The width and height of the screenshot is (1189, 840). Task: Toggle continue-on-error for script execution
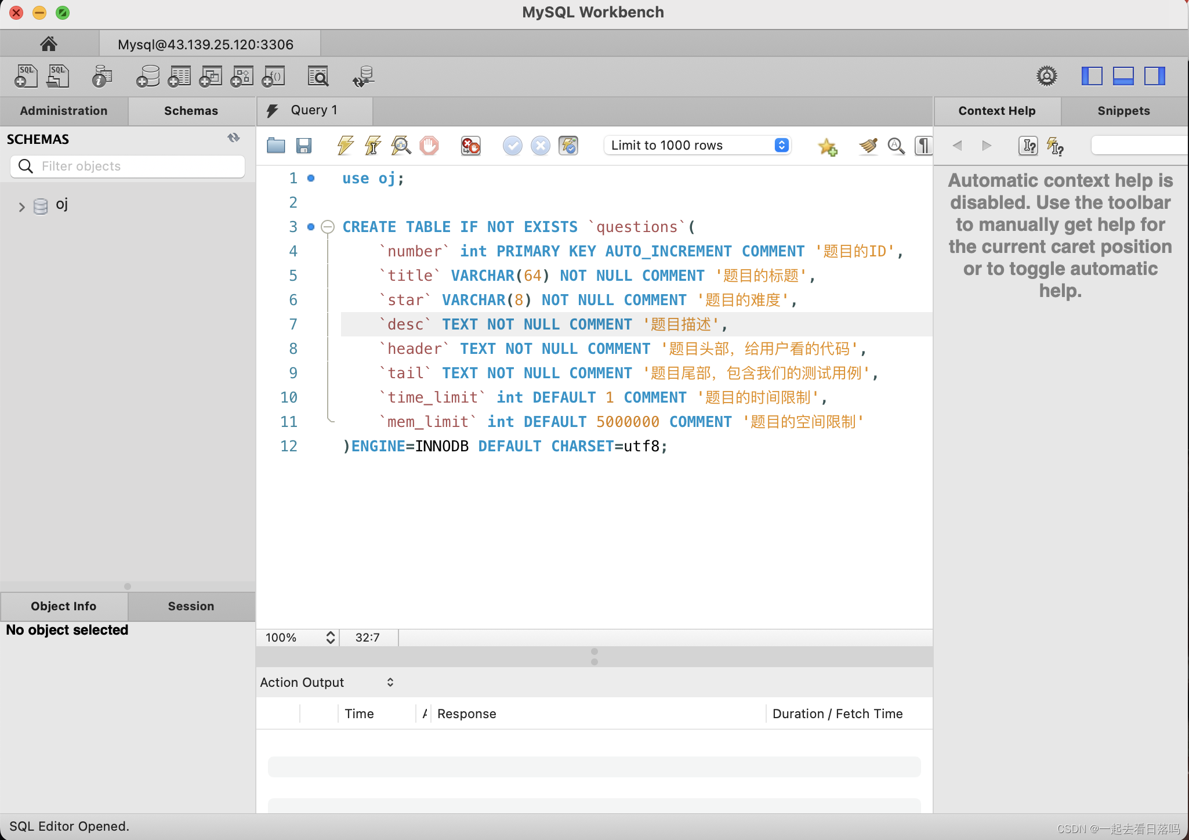point(470,146)
